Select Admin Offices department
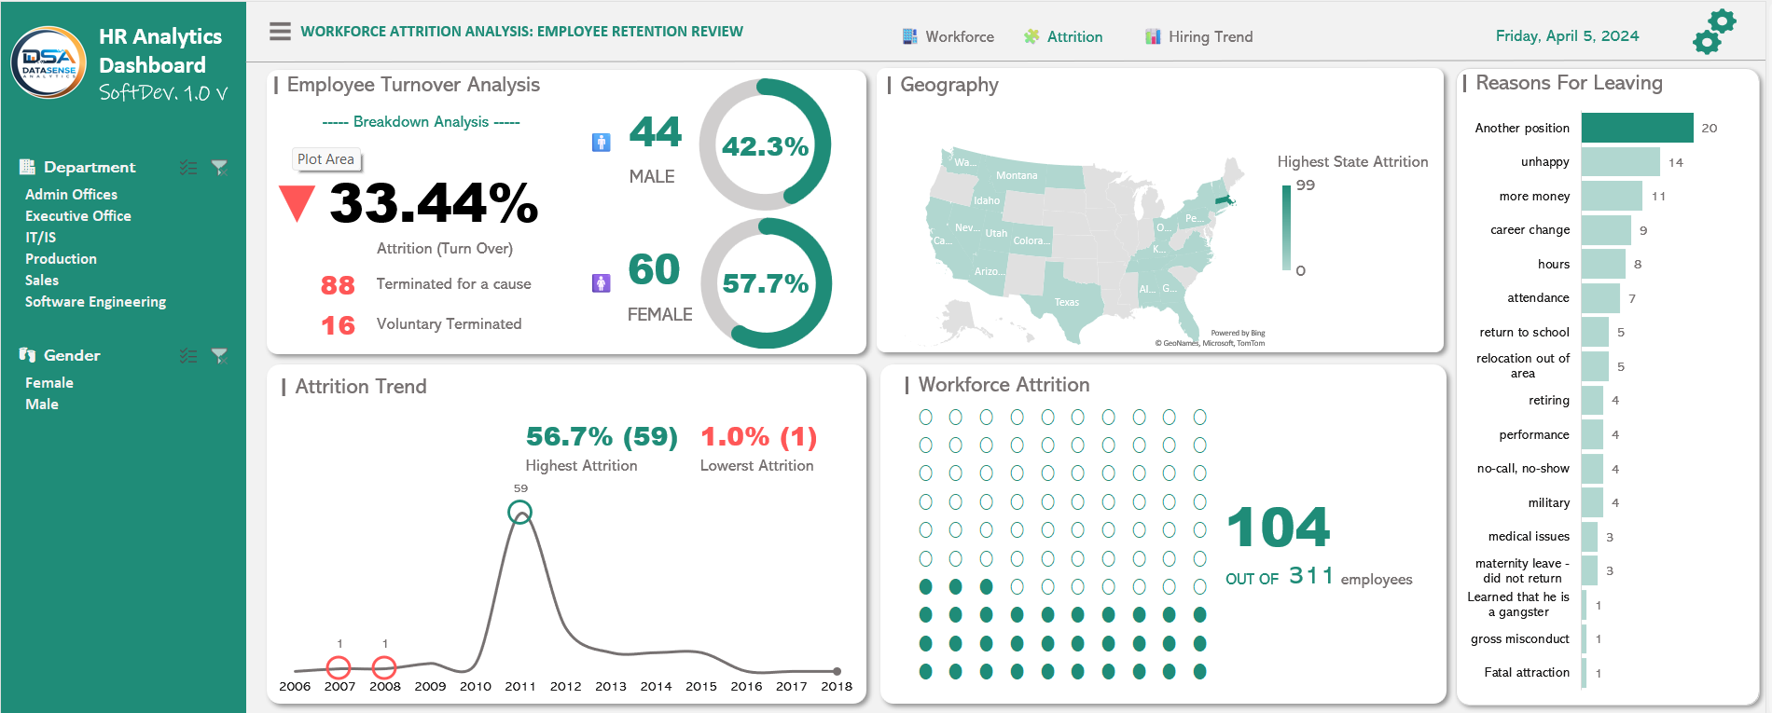Viewport: 1772px width, 713px height. tap(71, 195)
